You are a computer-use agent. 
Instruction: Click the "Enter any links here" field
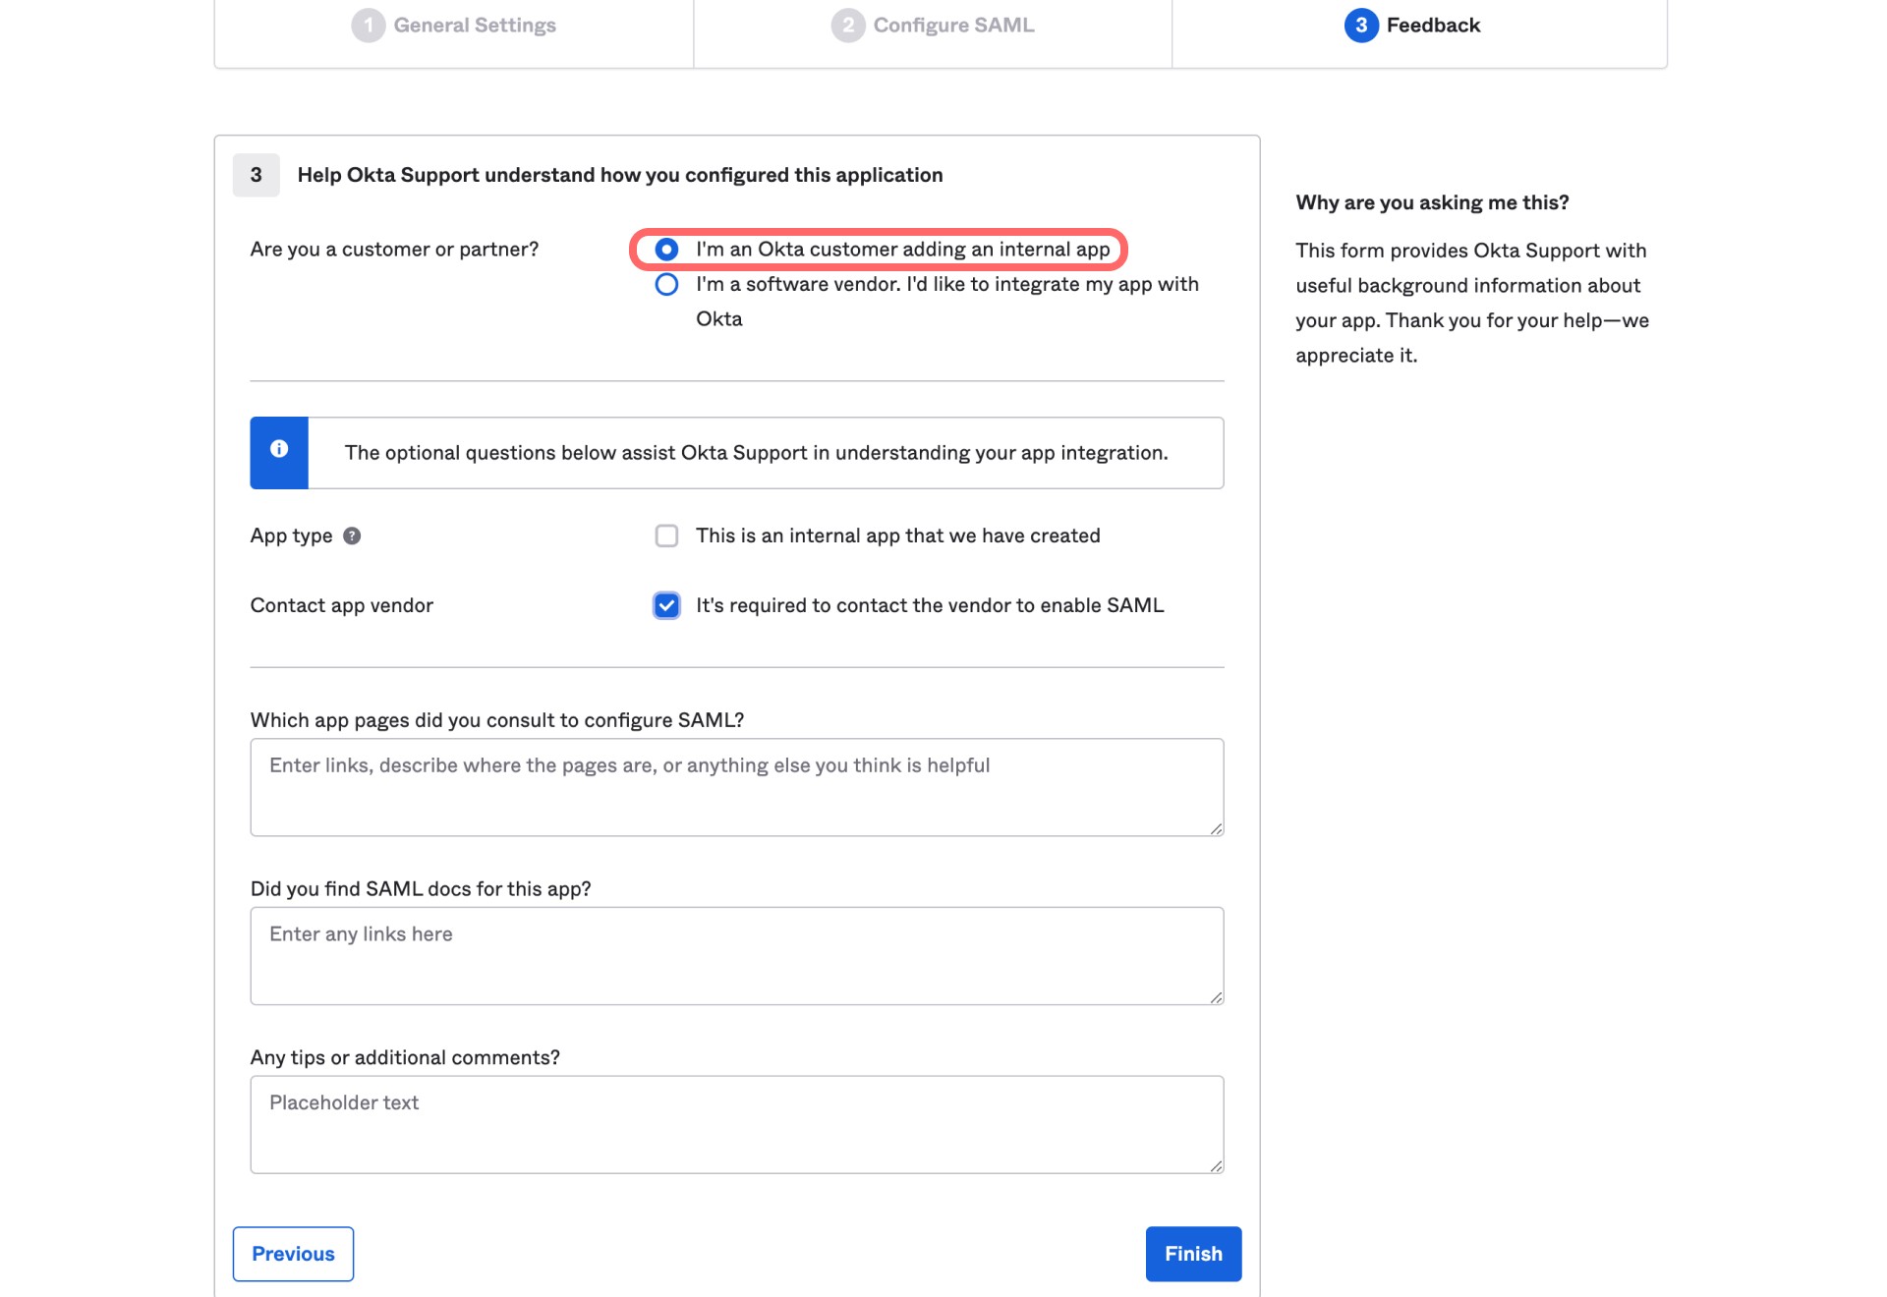click(x=736, y=953)
